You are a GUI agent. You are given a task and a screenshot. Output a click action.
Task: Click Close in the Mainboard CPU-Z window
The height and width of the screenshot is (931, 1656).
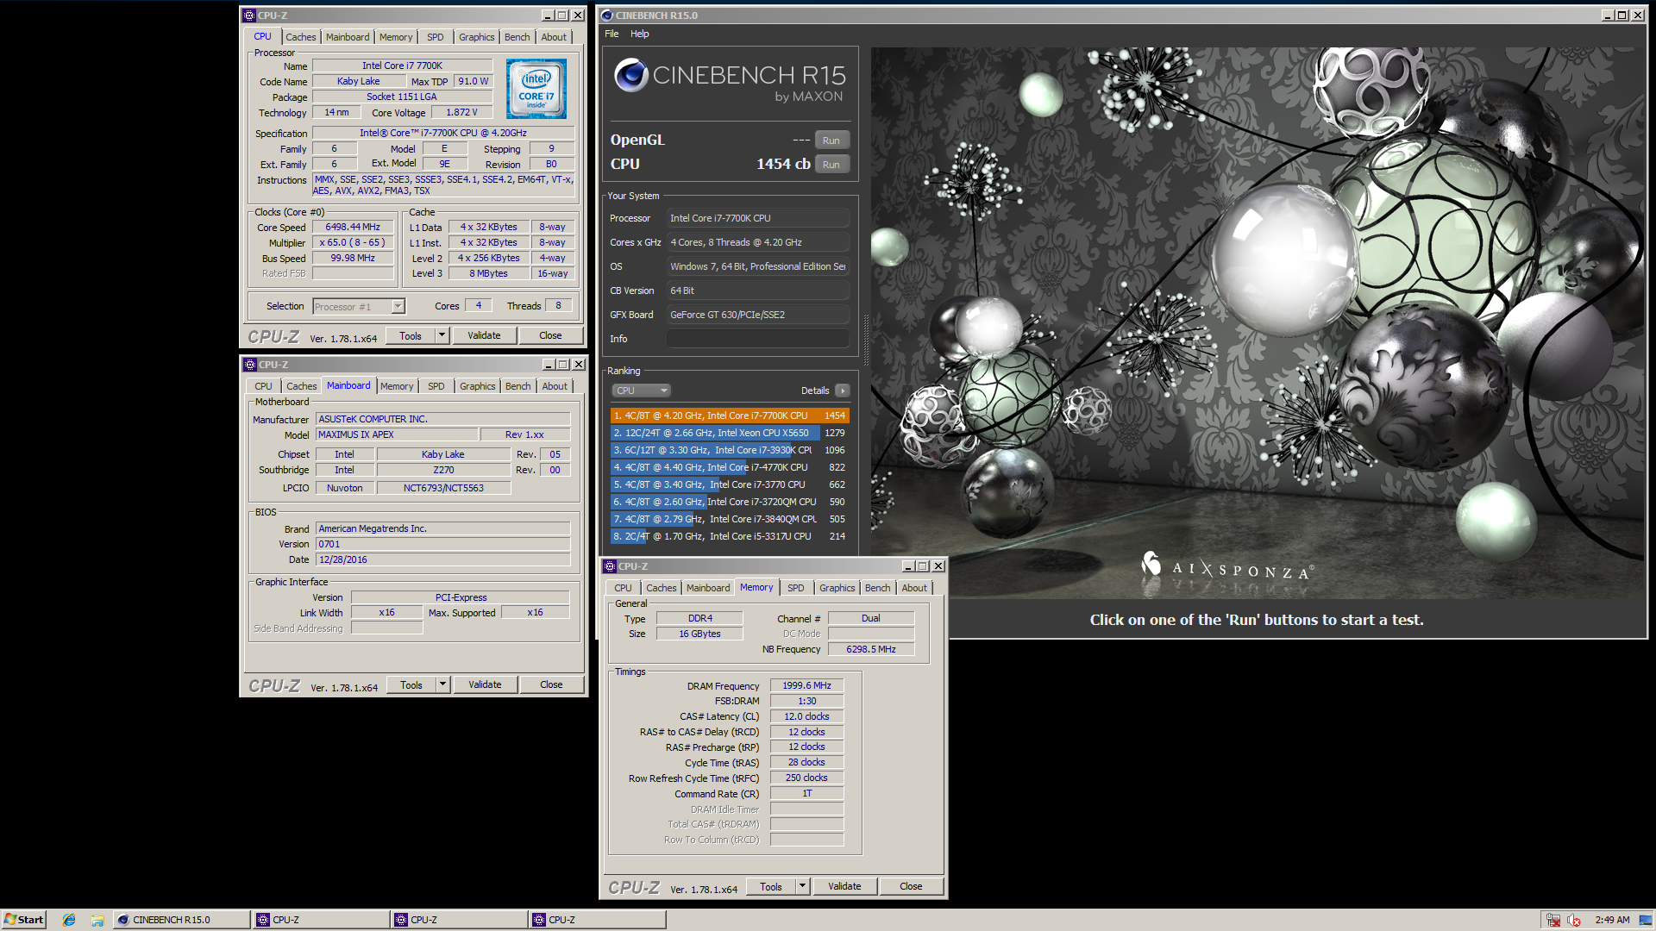(551, 684)
